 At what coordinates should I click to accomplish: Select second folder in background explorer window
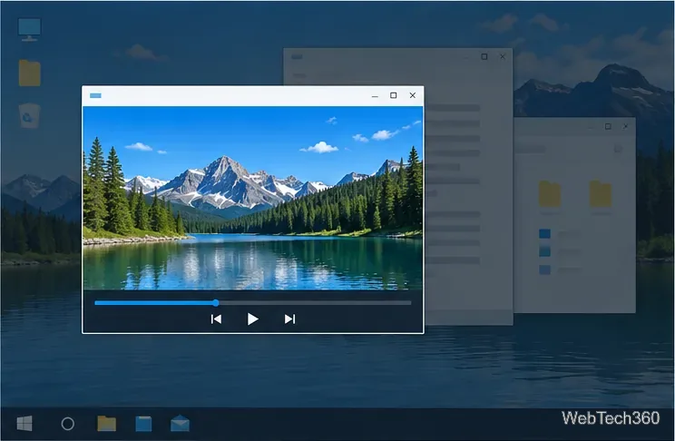click(x=601, y=194)
